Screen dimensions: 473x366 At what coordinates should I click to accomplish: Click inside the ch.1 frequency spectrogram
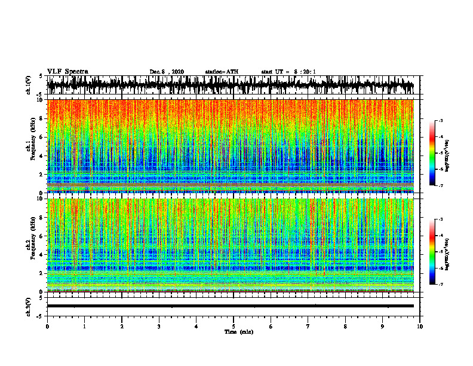tap(231, 146)
